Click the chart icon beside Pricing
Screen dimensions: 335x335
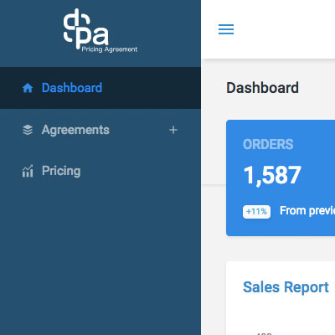28,171
